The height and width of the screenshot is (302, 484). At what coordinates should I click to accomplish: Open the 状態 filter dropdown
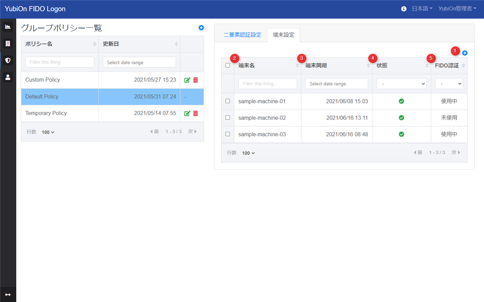401,84
